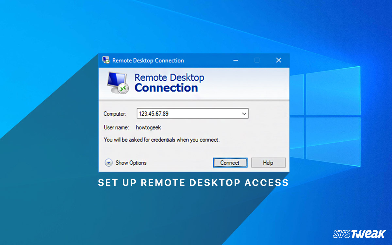Click the Remote Desktop Connection title text

coord(148,60)
